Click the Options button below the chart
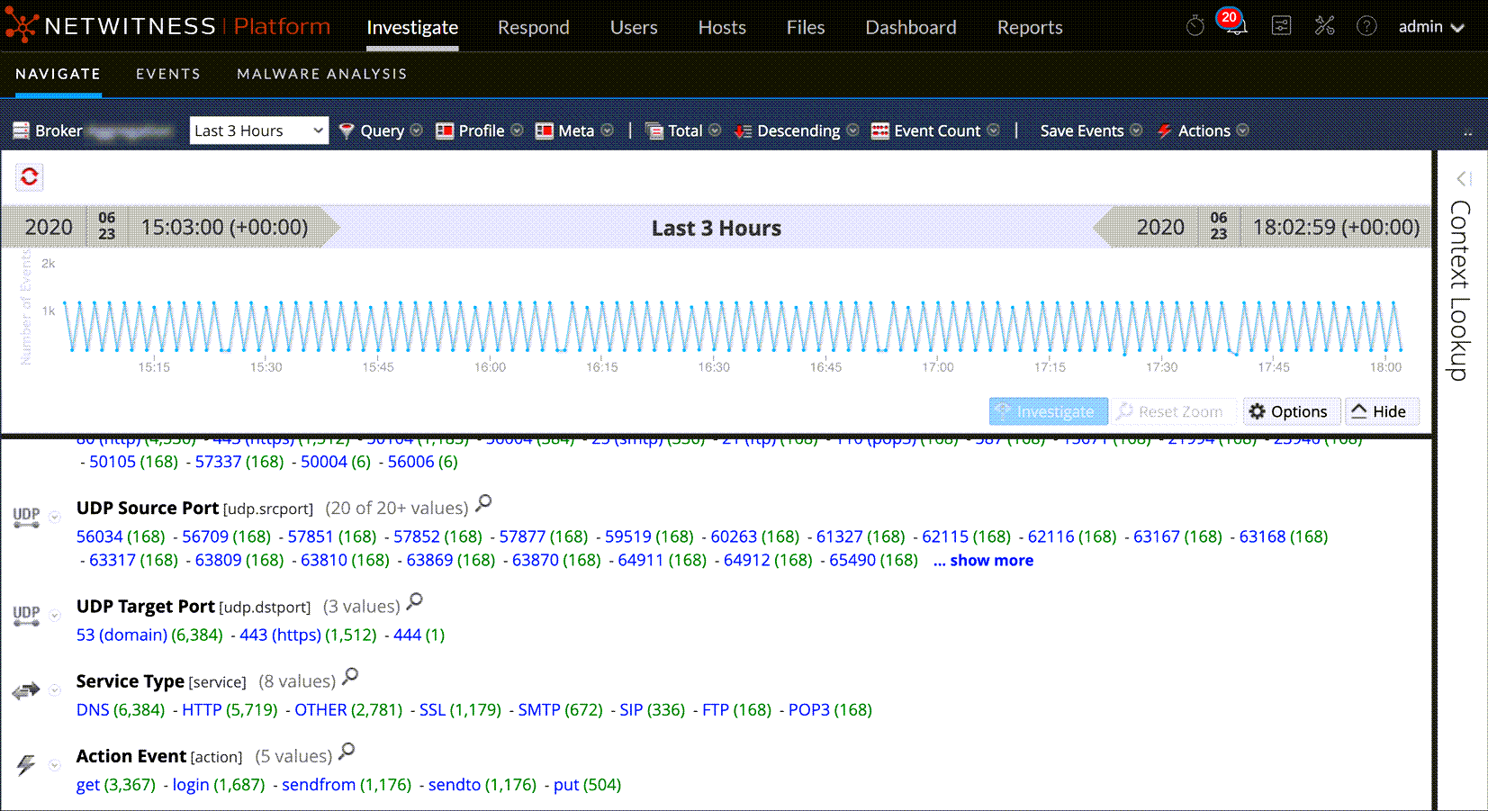This screenshot has width=1488, height=811. (1290, 411)
